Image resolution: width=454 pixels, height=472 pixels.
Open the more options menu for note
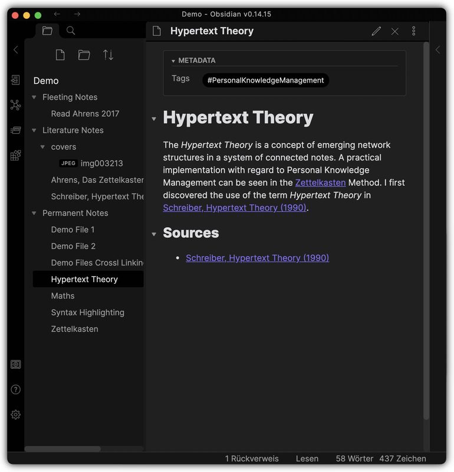pos(414,31)
